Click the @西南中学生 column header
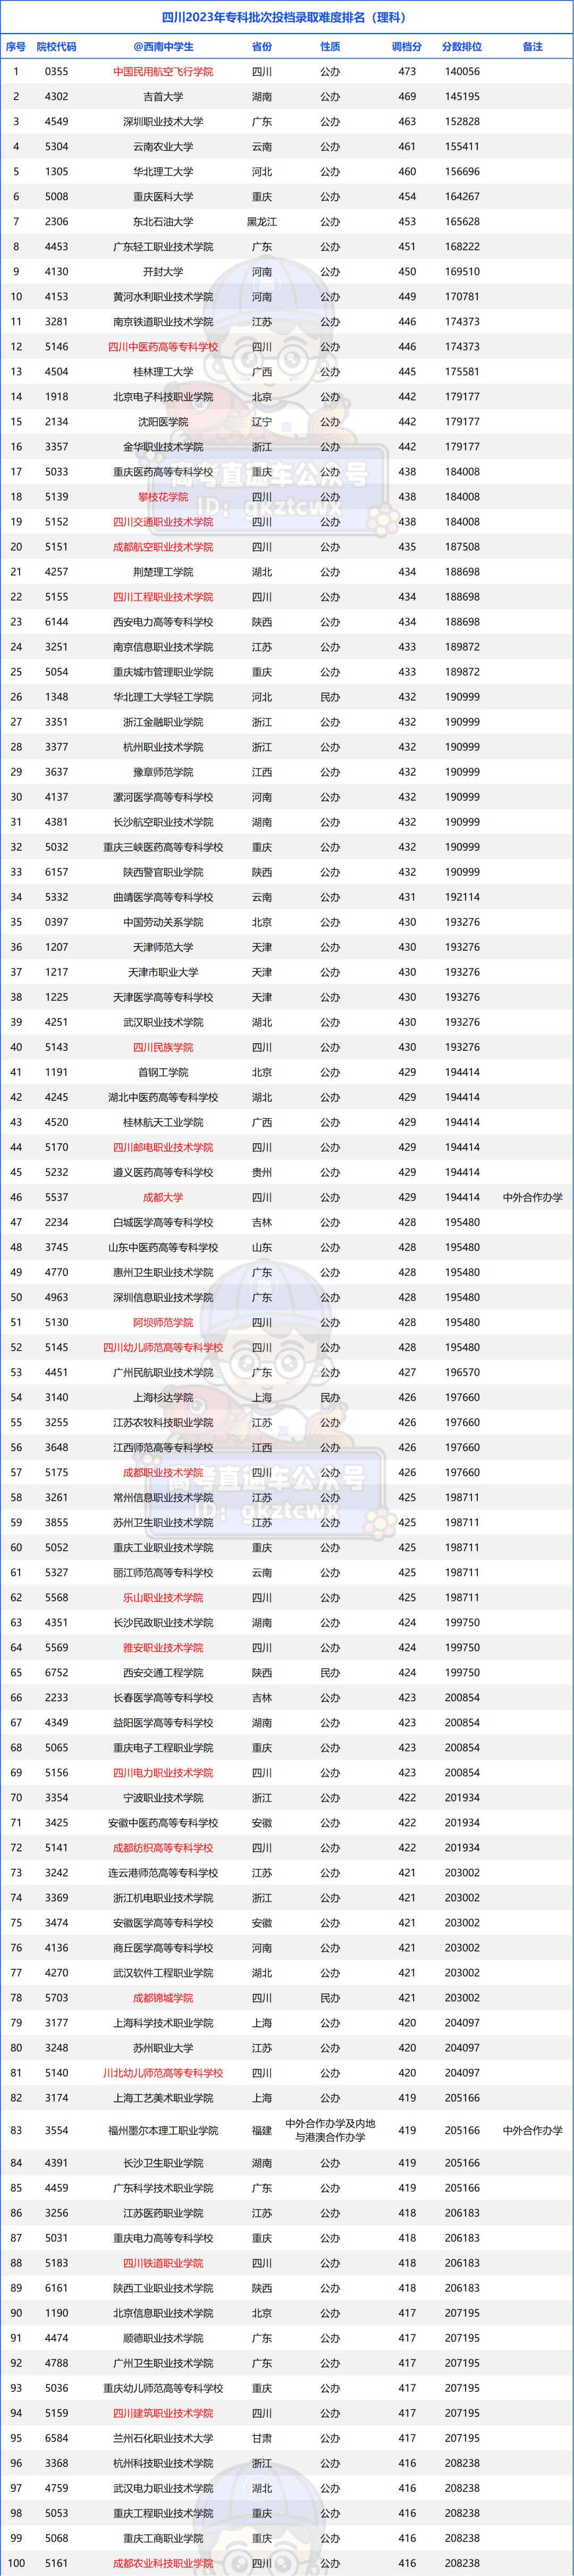 [x=163, y=46]
